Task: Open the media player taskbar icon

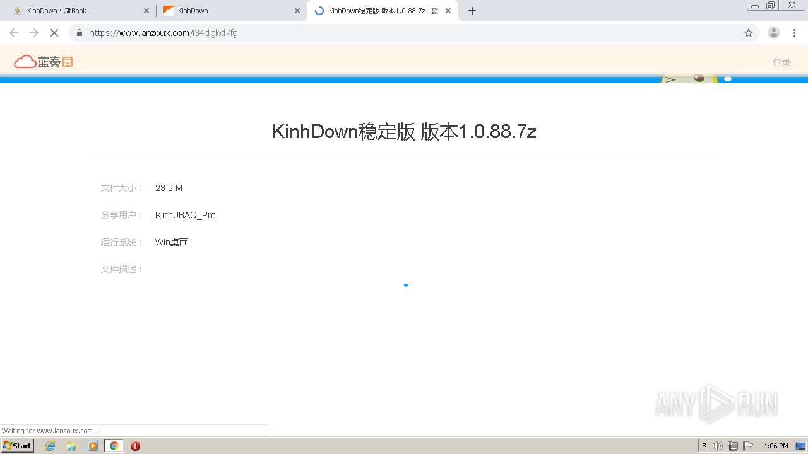Action: click(93, 446)
